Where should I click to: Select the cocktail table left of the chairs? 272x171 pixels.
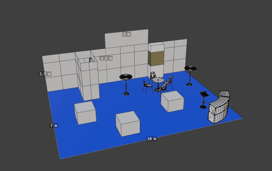(x=126, y=77)
